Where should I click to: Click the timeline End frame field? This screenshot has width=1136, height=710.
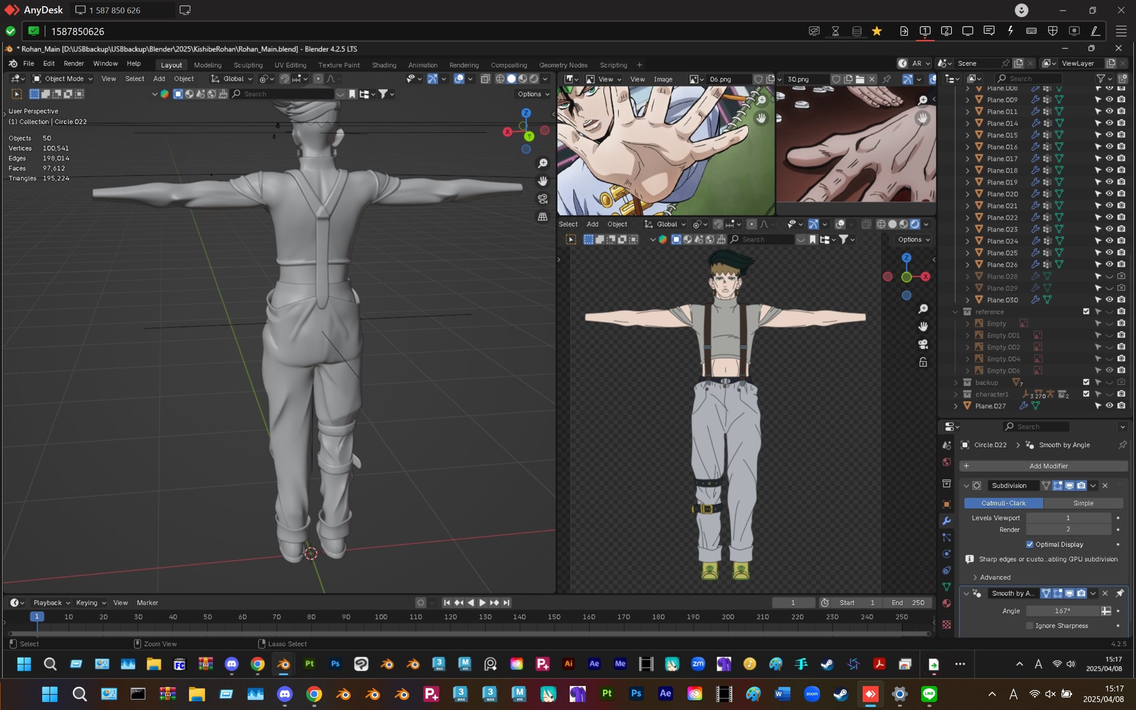coord(908,603)
